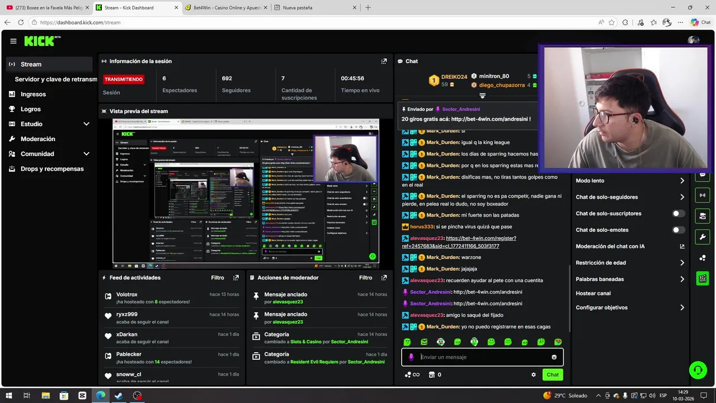Select Stream in the sidebar
Screen dimensions: 716x403
click(x=49, y=64)
